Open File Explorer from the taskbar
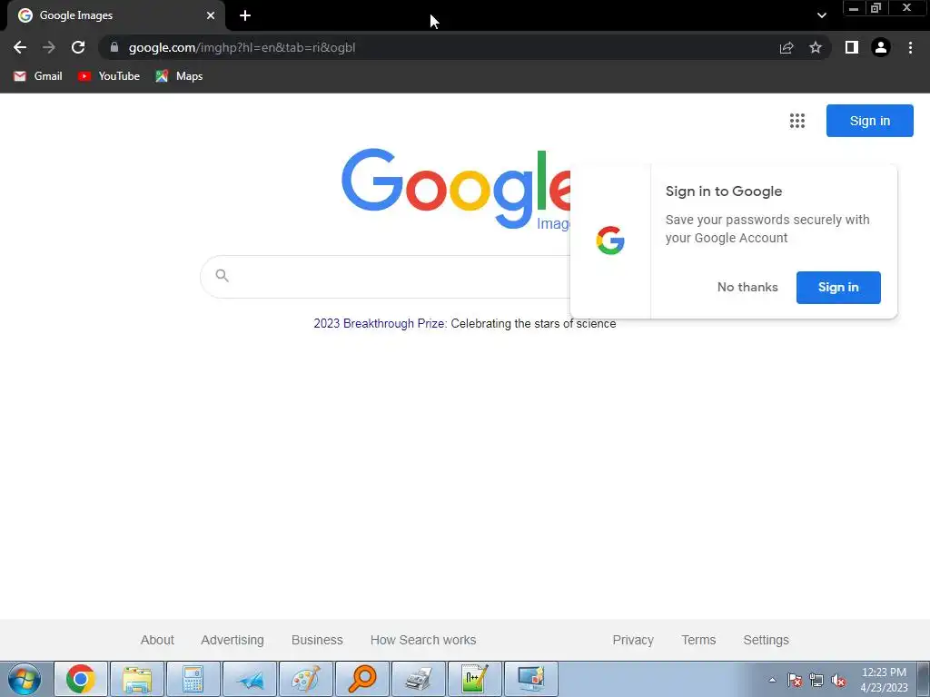This screenshot has height=697, width=930. tap(137, 679)
